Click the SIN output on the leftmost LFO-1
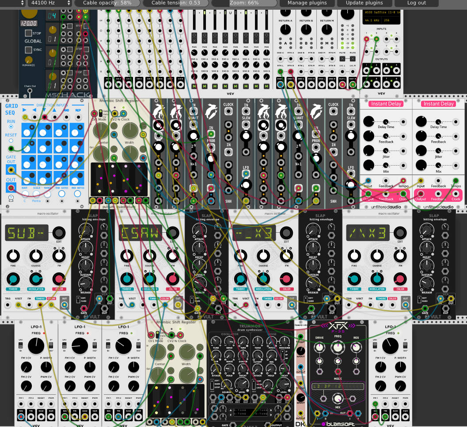 pyautogui.click(x=21, y=416)
